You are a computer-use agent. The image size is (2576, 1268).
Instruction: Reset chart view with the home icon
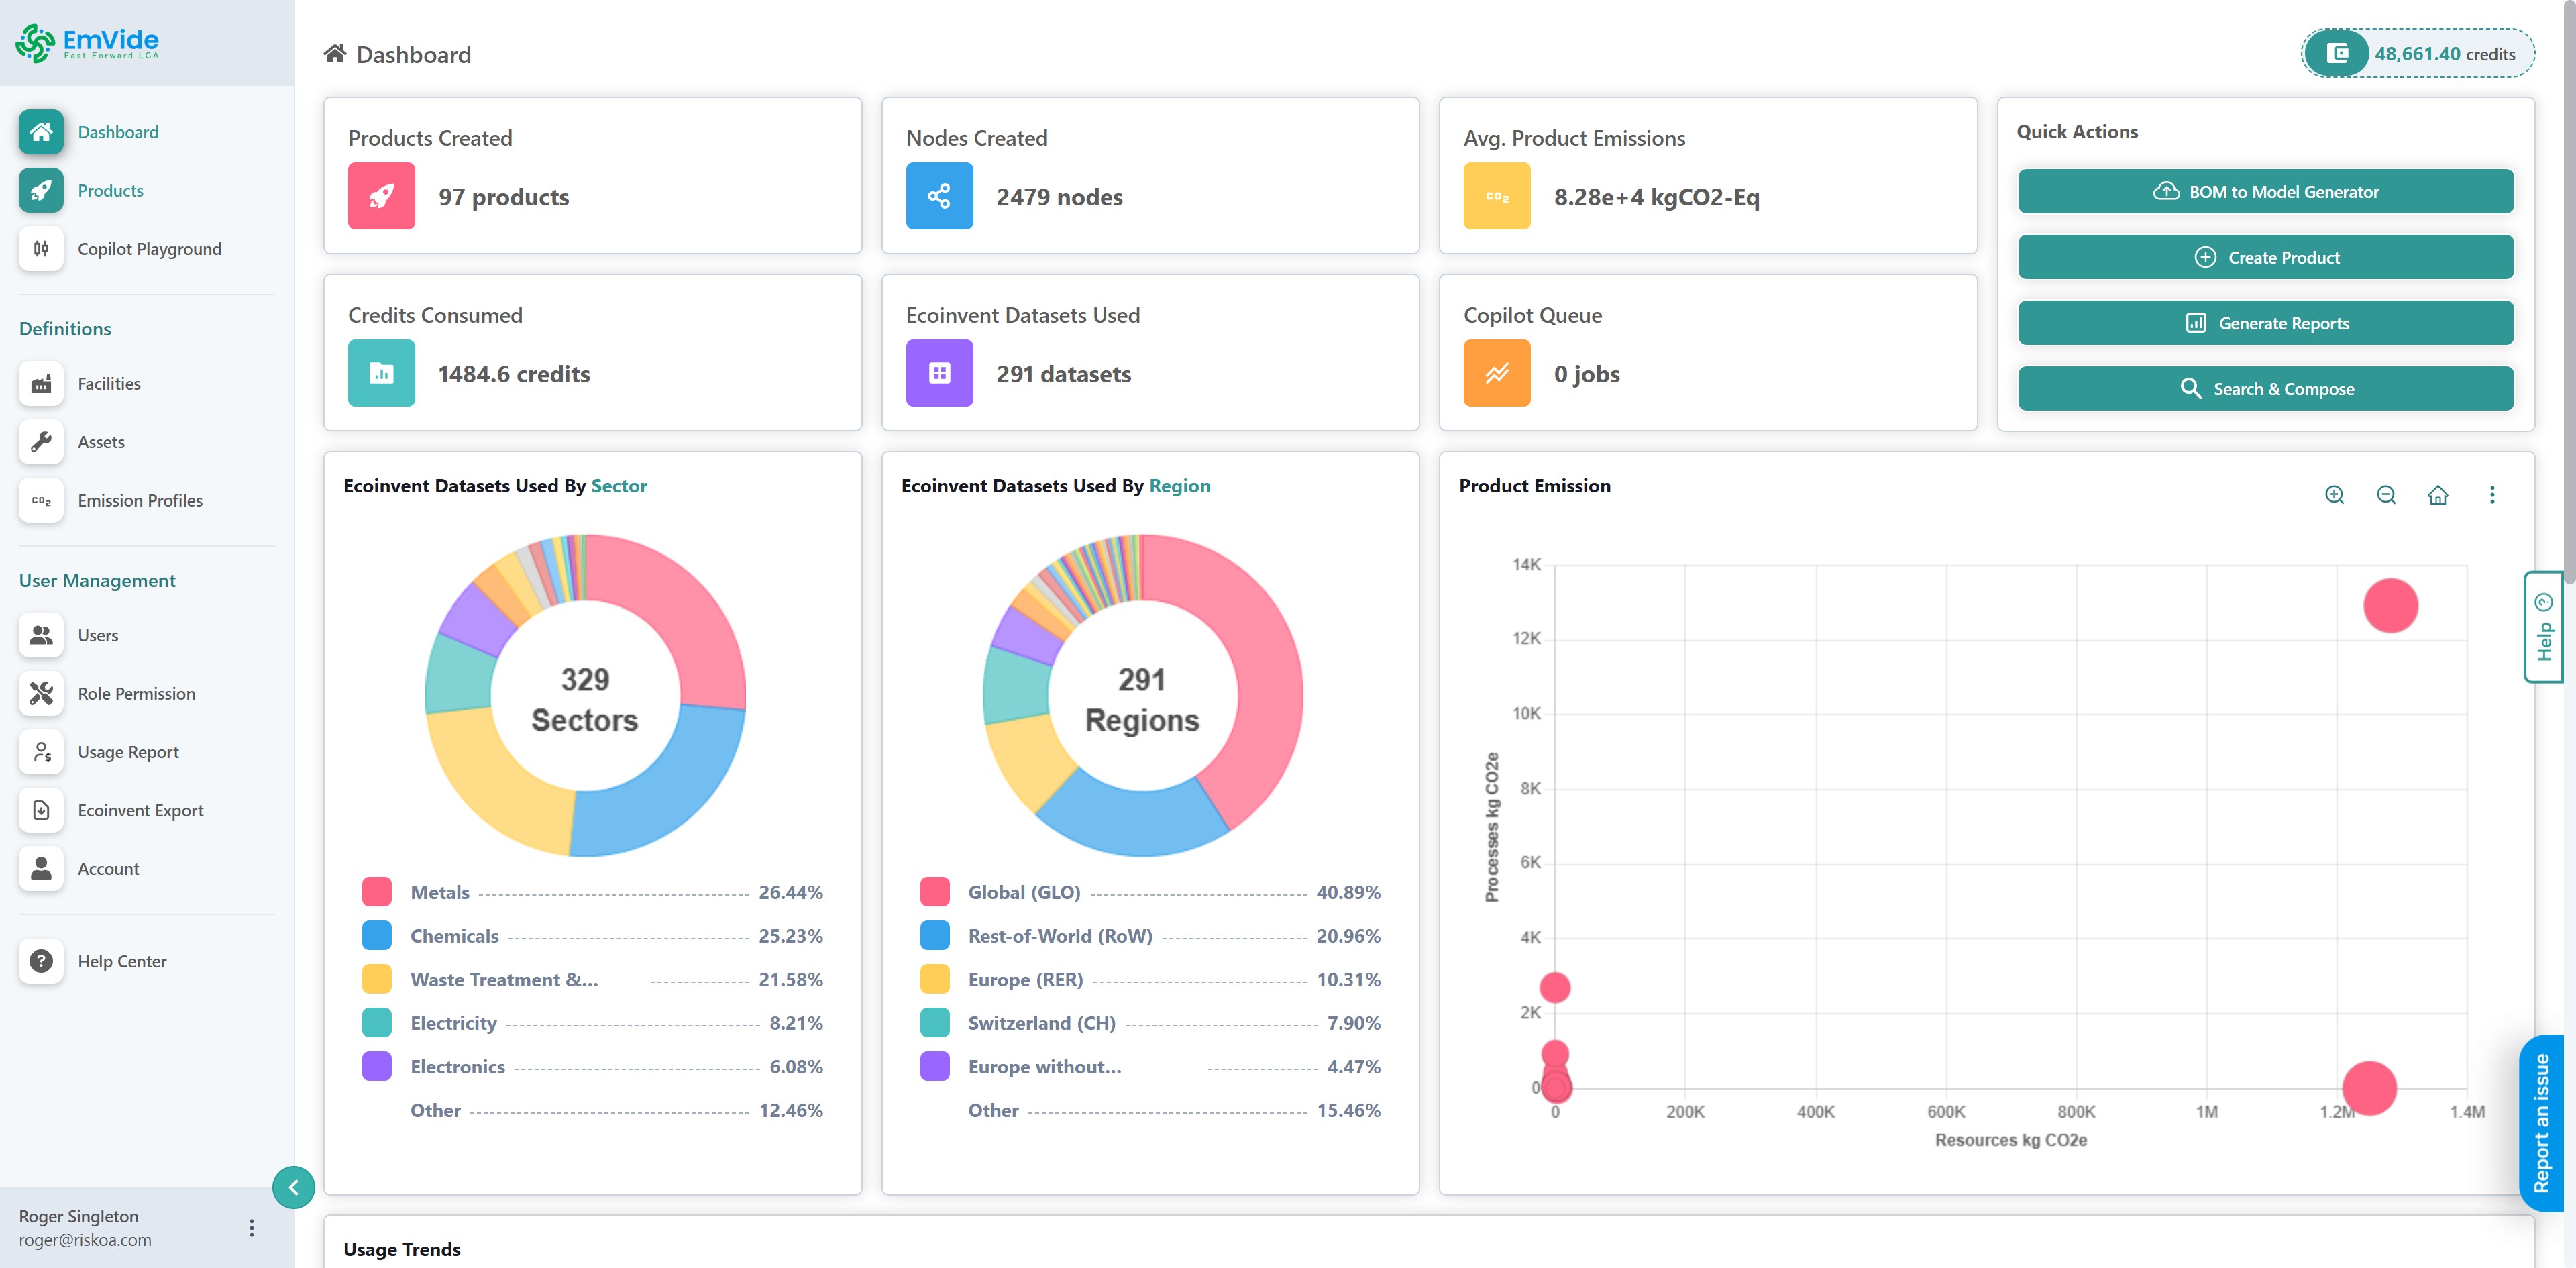click(x=2438, y=495)
